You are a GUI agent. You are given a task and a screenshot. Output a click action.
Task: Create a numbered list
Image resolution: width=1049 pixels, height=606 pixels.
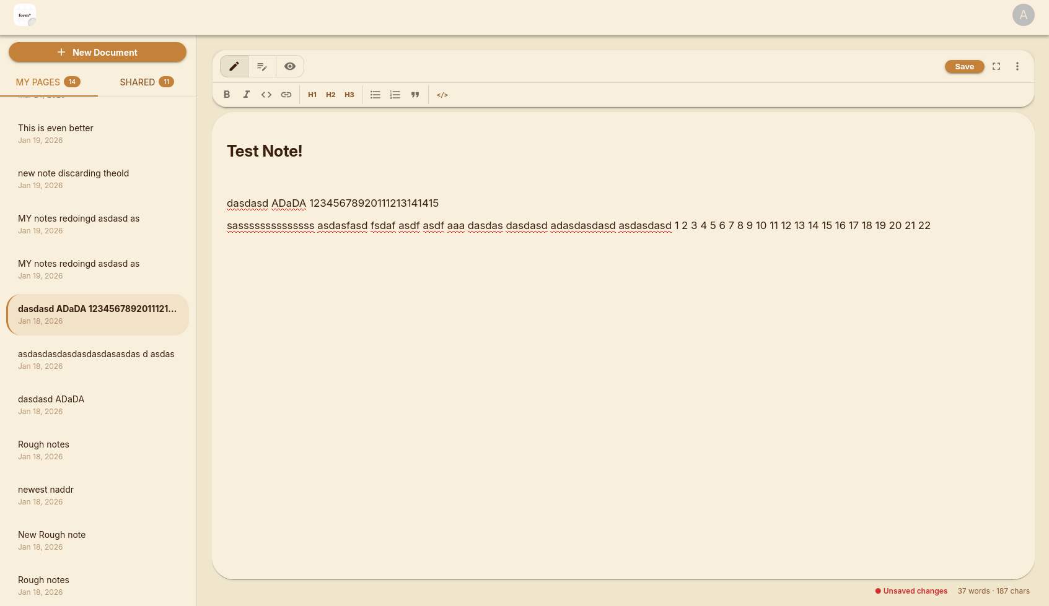[395, 95]
